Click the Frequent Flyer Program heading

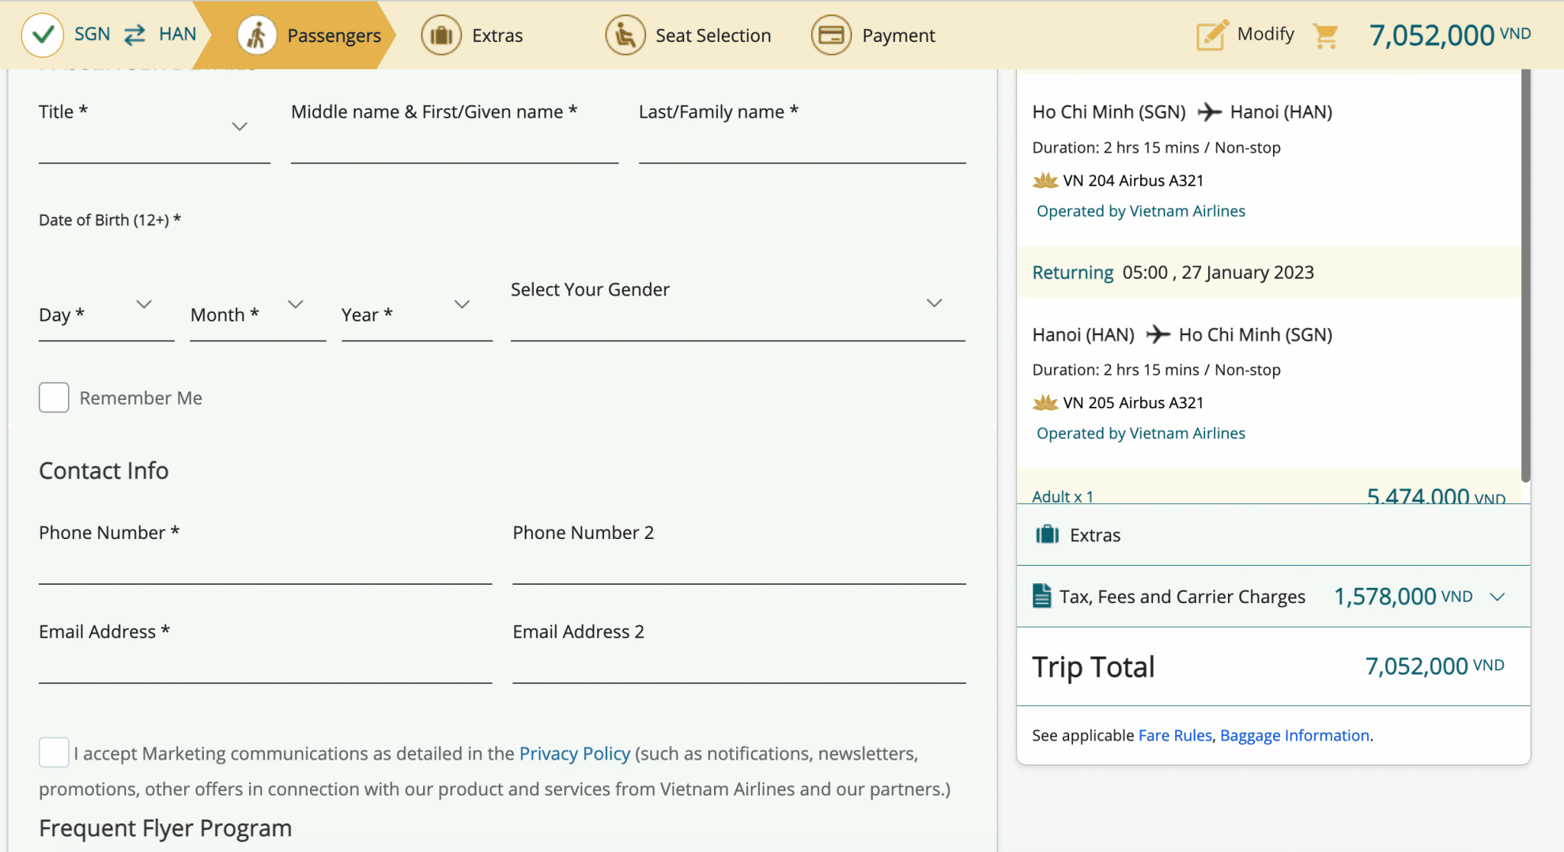[165, 828]
